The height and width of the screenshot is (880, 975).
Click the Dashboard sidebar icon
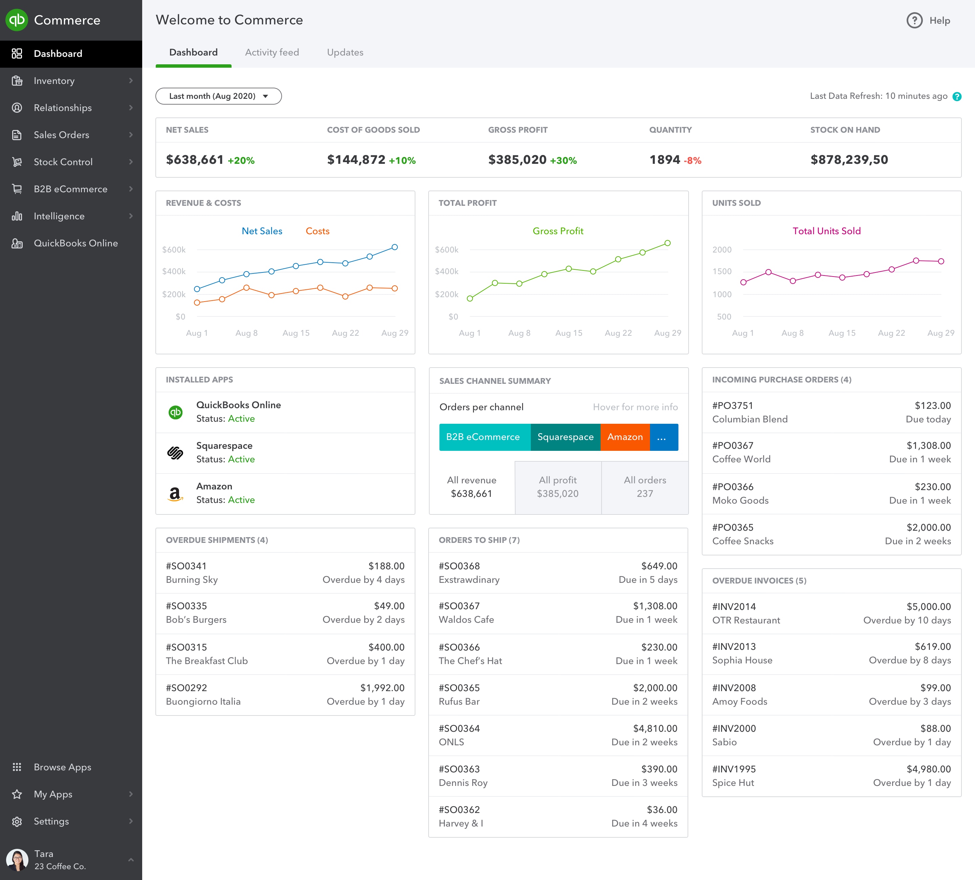click(19, 53)
